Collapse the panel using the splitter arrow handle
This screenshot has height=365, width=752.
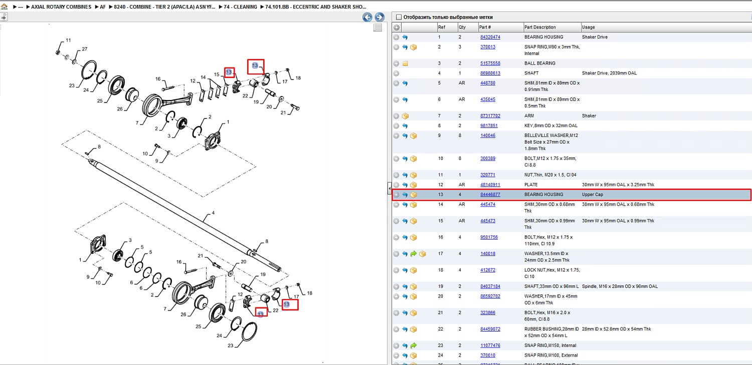pyautogui.click(x=389, y=188)
